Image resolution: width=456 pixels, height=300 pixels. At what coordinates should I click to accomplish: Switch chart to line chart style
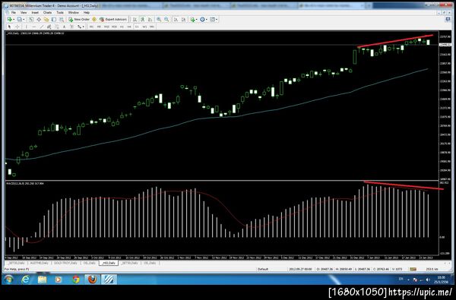click(x=150, y=19)
